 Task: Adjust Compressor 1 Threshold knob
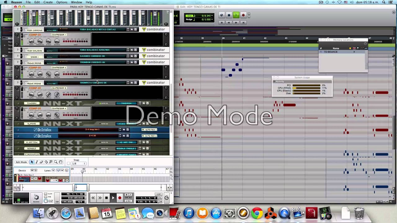40,41
